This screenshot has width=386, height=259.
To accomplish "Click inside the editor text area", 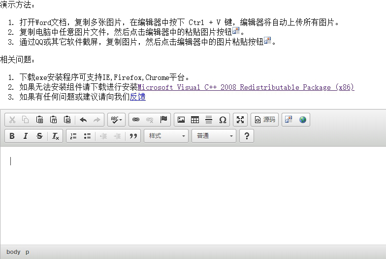I will point(193,195).
